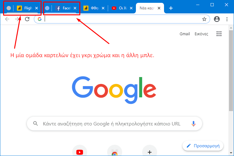The width and height of the screenshot is (234, 156).
Task: Go back one page
Action: tap(7, 19)
